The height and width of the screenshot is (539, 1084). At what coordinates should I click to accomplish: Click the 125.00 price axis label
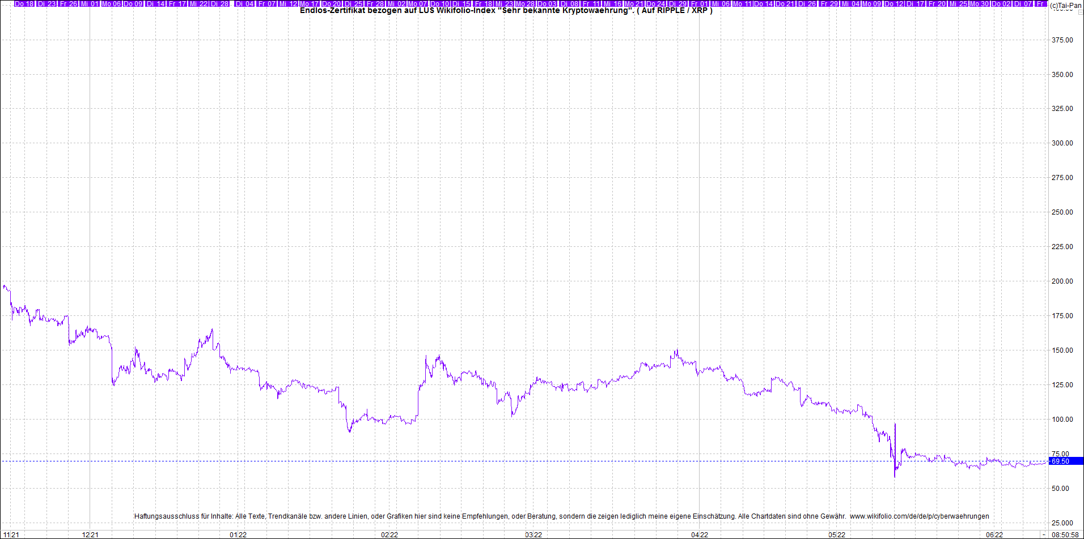(x=1062, y=385)
